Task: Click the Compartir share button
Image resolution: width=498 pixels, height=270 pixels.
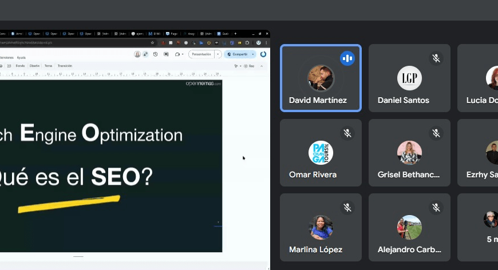Action: pos(237,54)
